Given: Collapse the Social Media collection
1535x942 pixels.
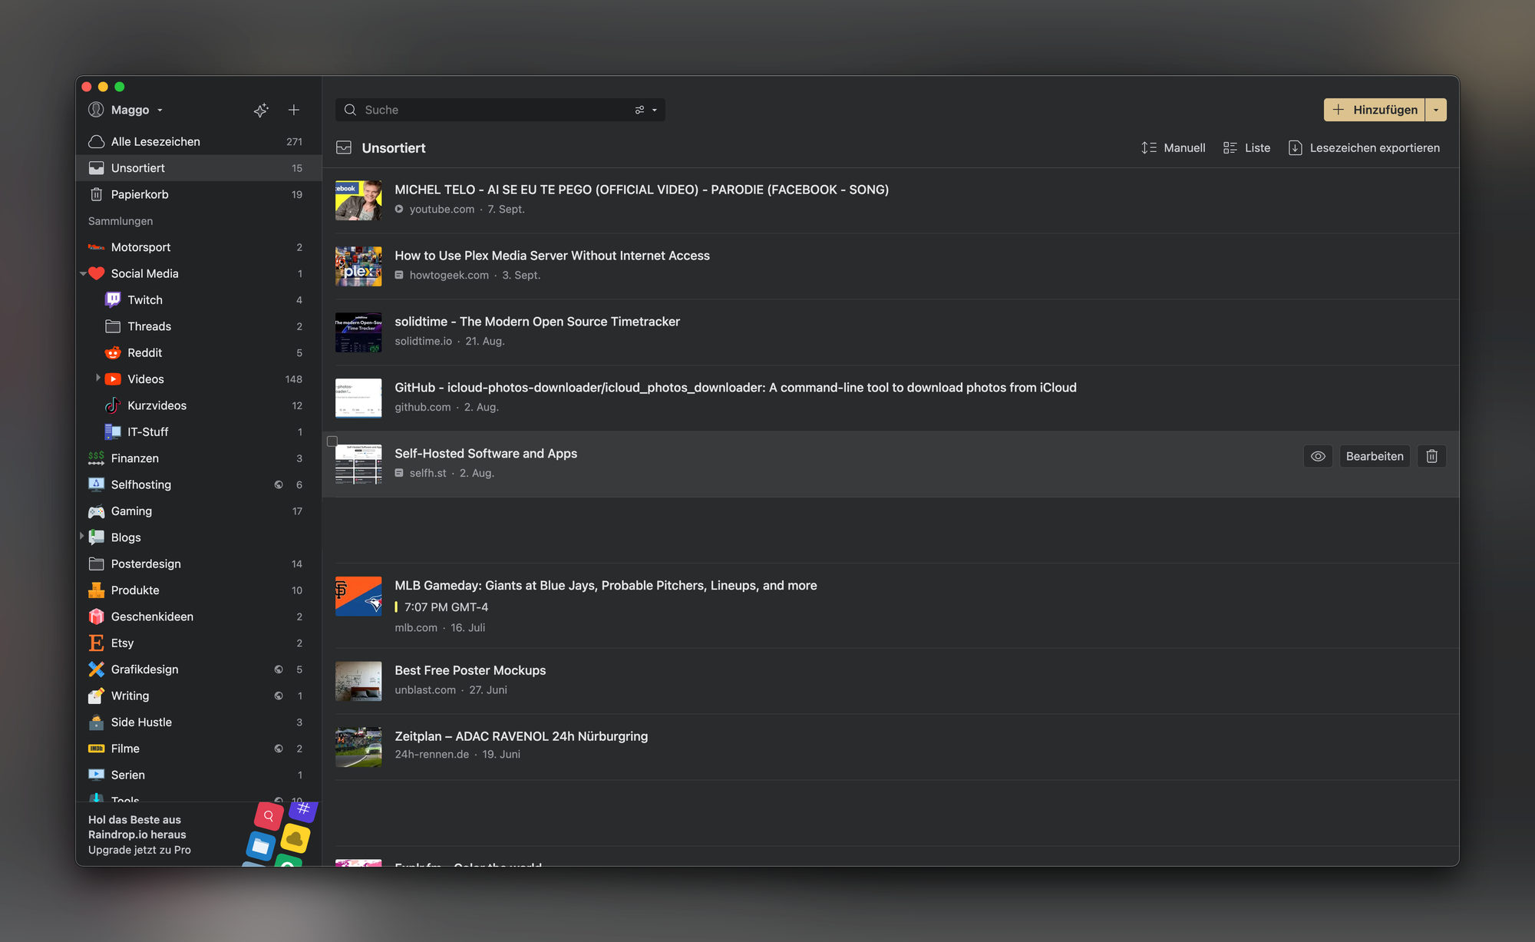Looking at the screenshot, I should pos(83,273).
